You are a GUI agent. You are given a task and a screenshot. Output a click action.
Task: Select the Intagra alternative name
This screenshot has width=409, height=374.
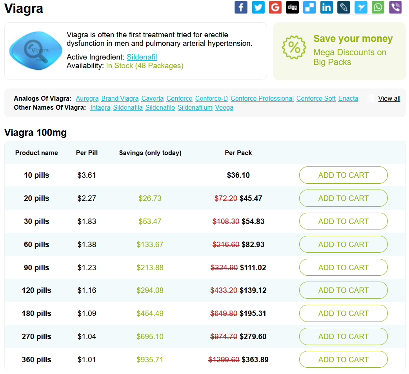click(x=100, y=107)
